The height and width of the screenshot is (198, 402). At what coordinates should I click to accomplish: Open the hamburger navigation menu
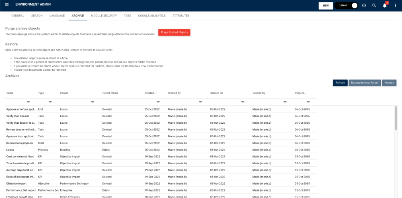coord(7,4)
